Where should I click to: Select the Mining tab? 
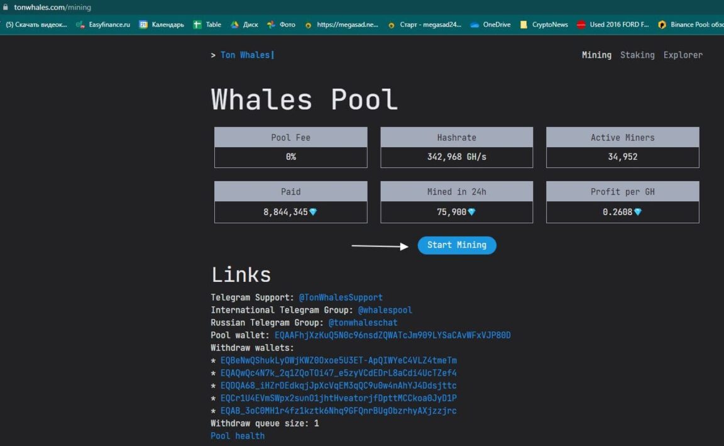tap(596, 55)
